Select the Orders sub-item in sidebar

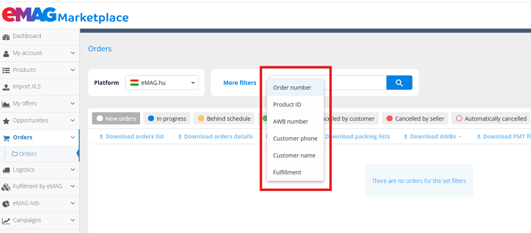coord(28,154)
